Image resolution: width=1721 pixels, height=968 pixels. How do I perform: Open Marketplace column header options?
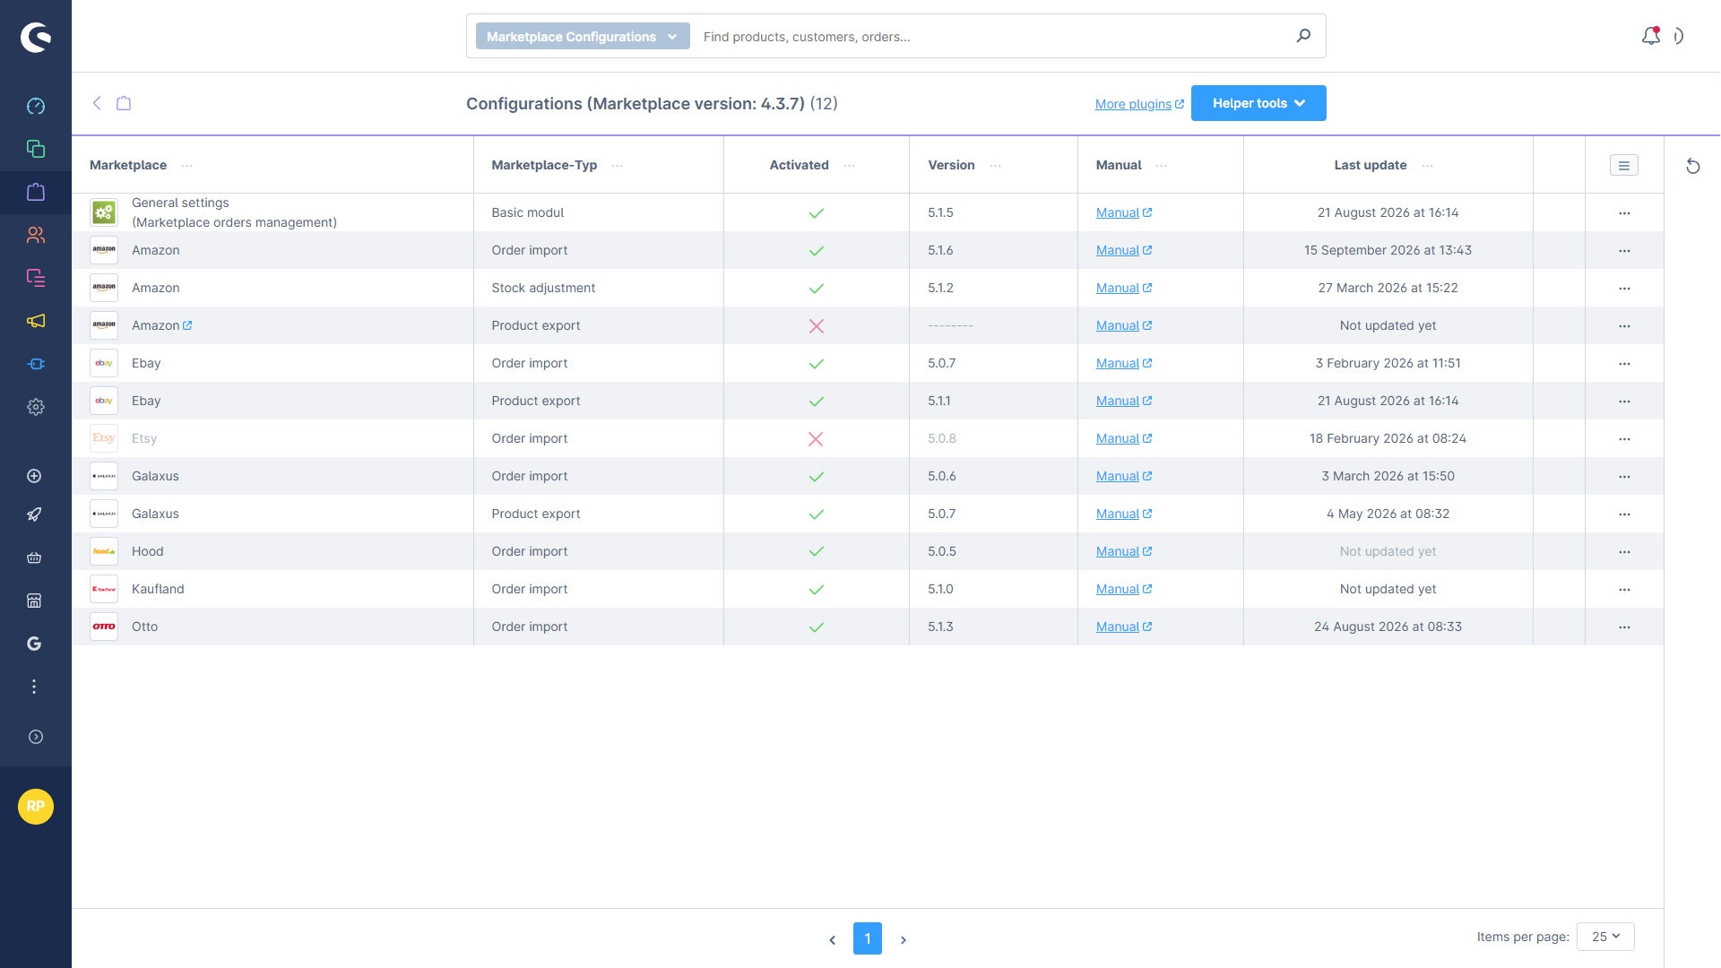(x=186, y=165)
